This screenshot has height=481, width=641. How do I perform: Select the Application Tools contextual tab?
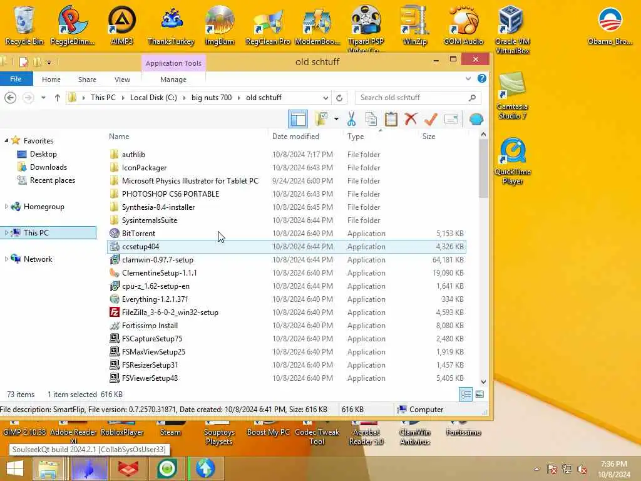(173, 63)
